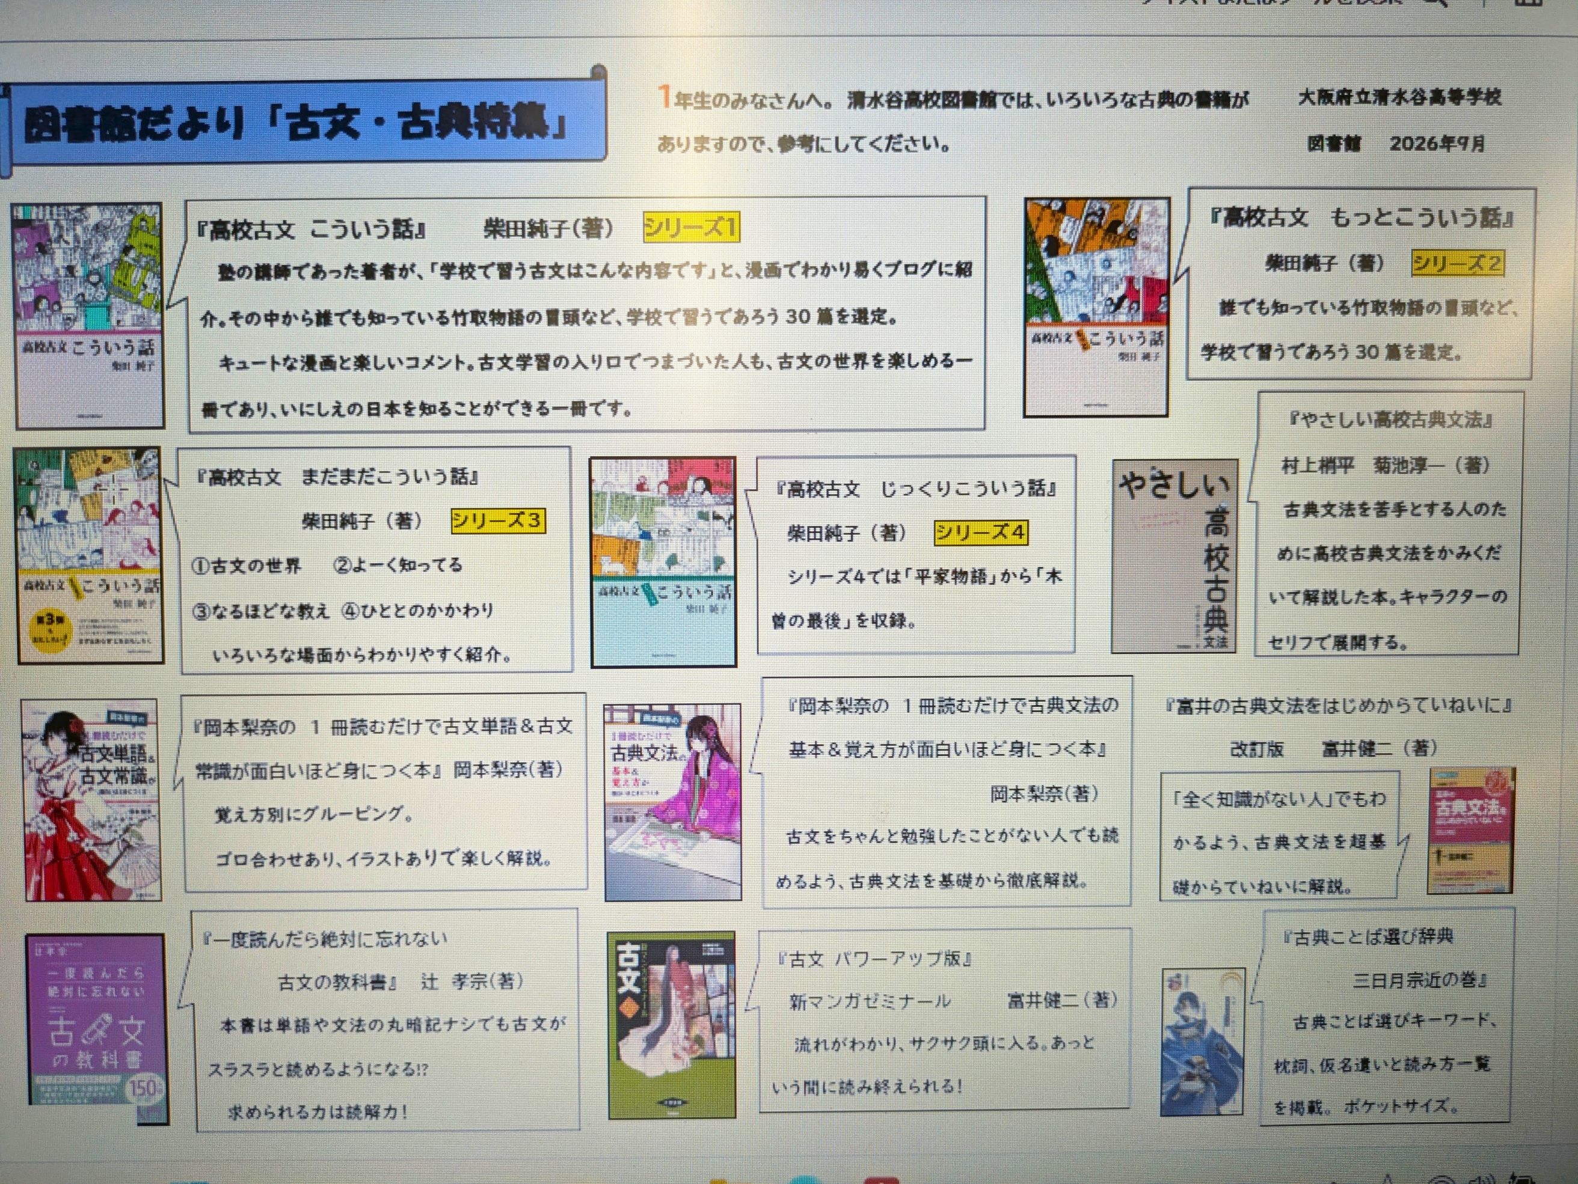Click the line ゴロ合わせあり、イラストありで楽しく解説。
The height and width of the screenshot is (1184, 1578).
click(384, 858)
